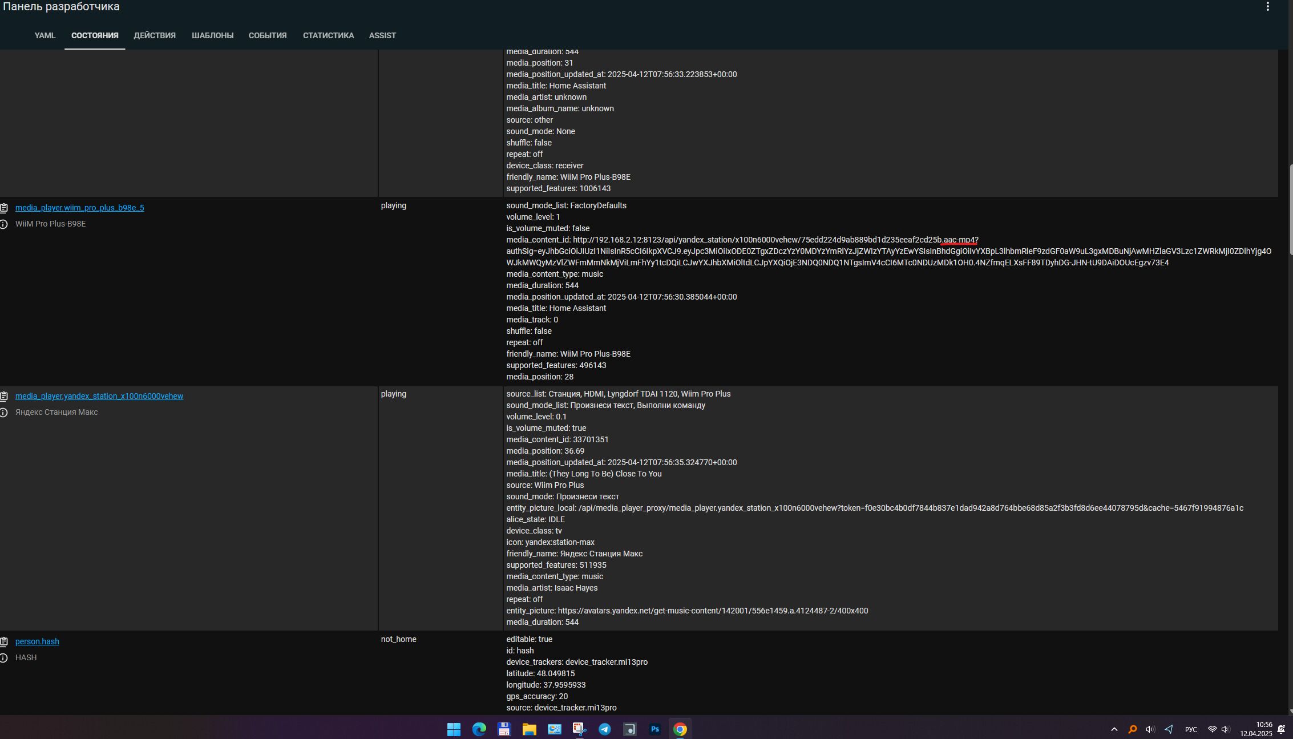Open the YAML tab
1293x739 pixels.
click(x=45, y=35)
